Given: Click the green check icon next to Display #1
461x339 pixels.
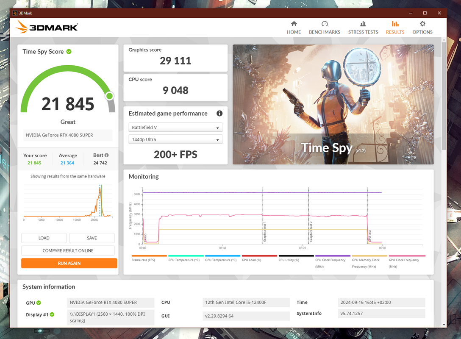Looking at the screenshot, I should click(52, 314).
